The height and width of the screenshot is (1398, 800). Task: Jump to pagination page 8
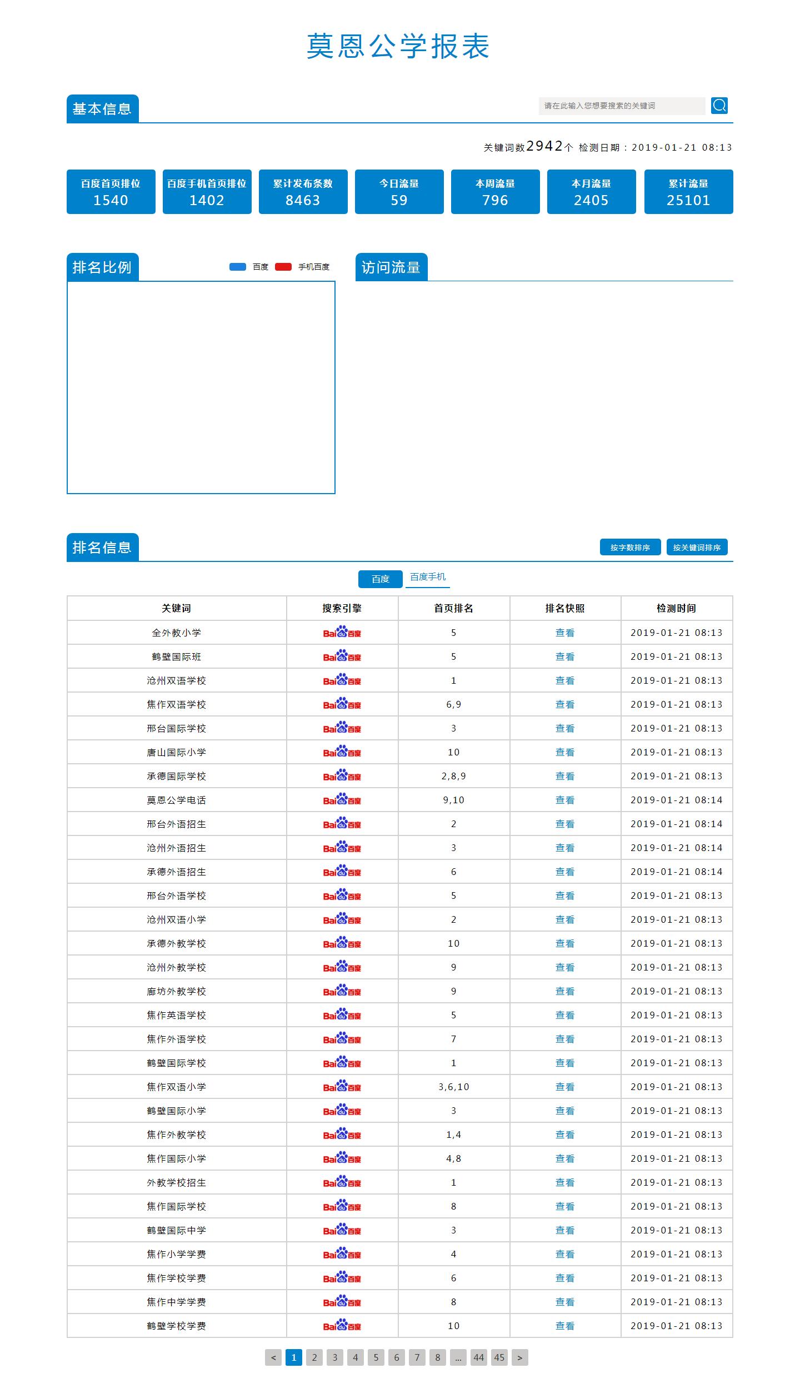point(438,1357)
